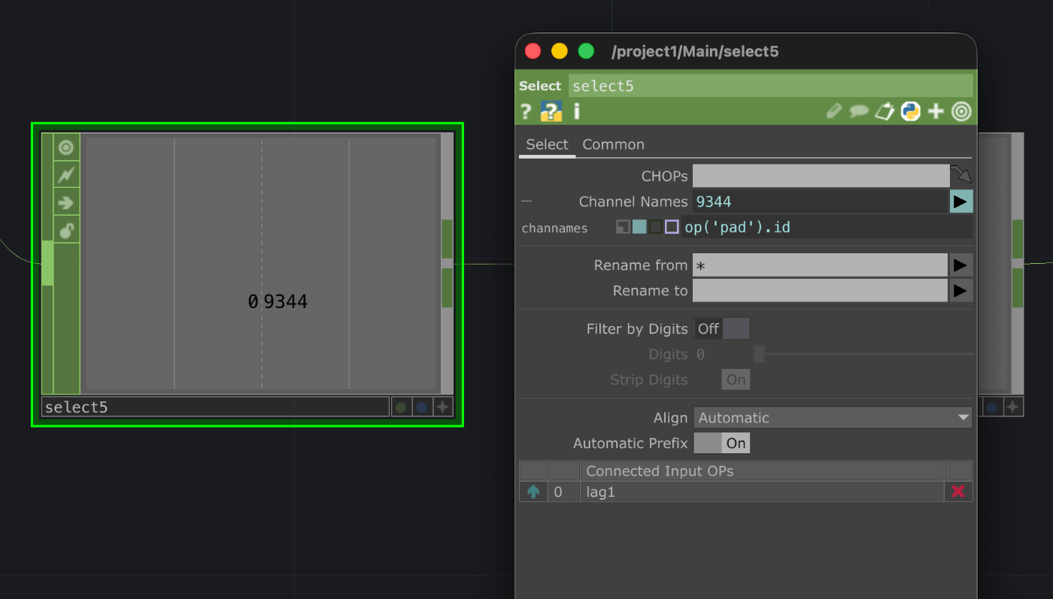
Task: Collapse the Channel Names parameter expander
Action: [x=526, y=201]
